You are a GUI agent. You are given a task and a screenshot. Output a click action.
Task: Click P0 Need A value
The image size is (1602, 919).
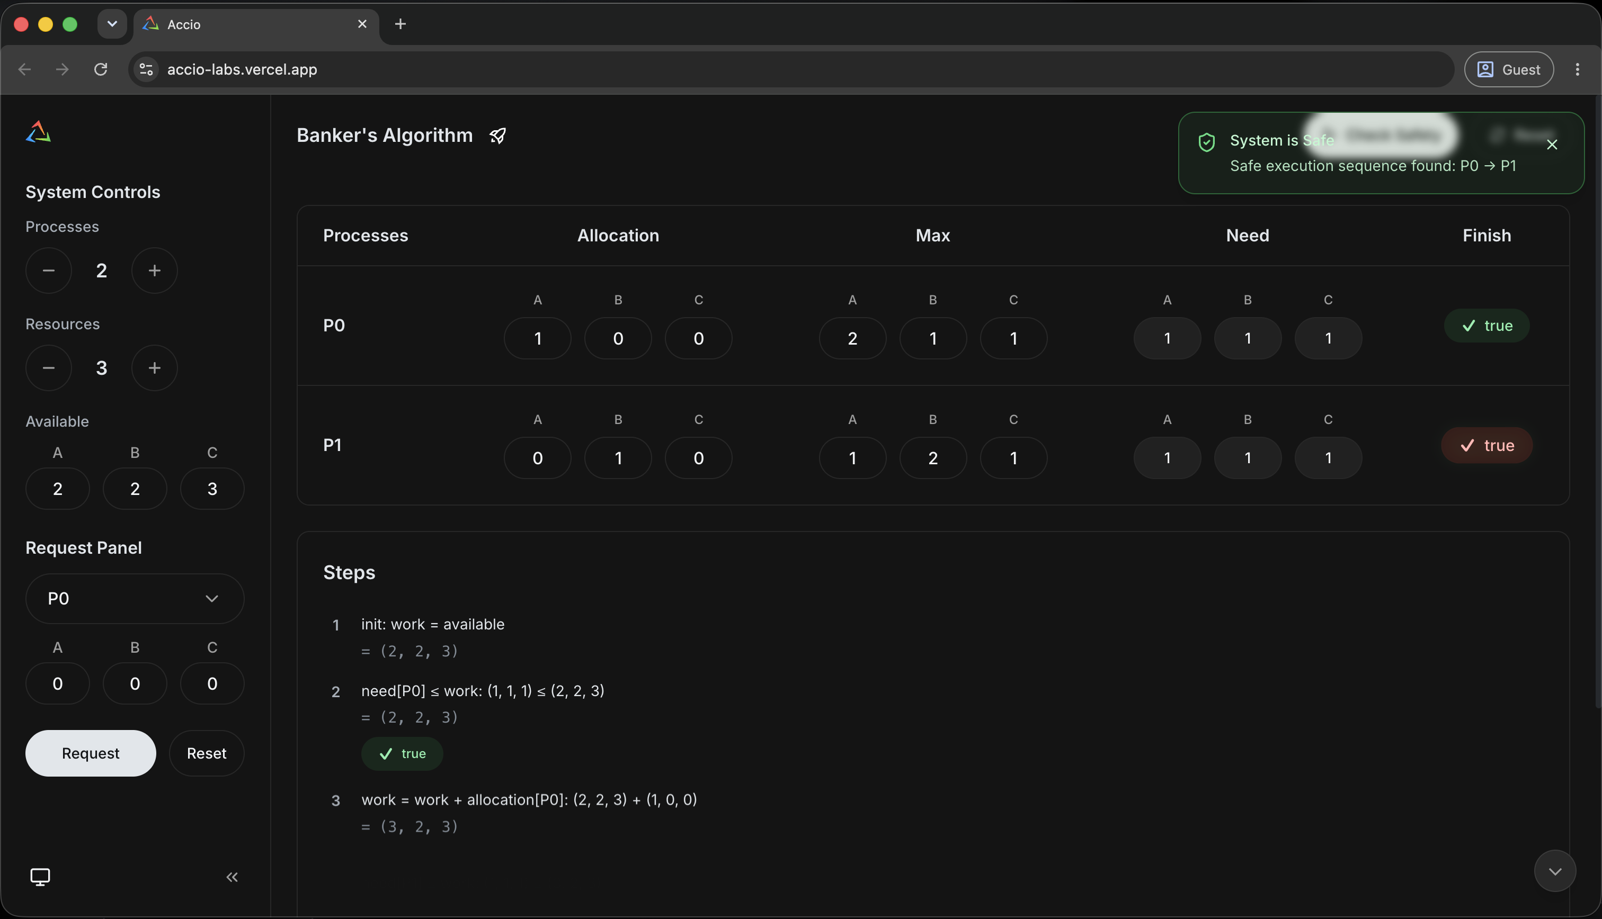[x=1168, y=338]
